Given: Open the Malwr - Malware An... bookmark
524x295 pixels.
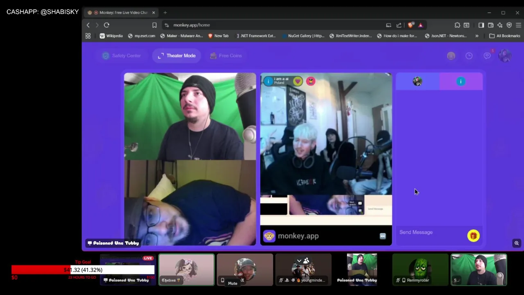Looking at the screenshot, I should click(181, 36).
